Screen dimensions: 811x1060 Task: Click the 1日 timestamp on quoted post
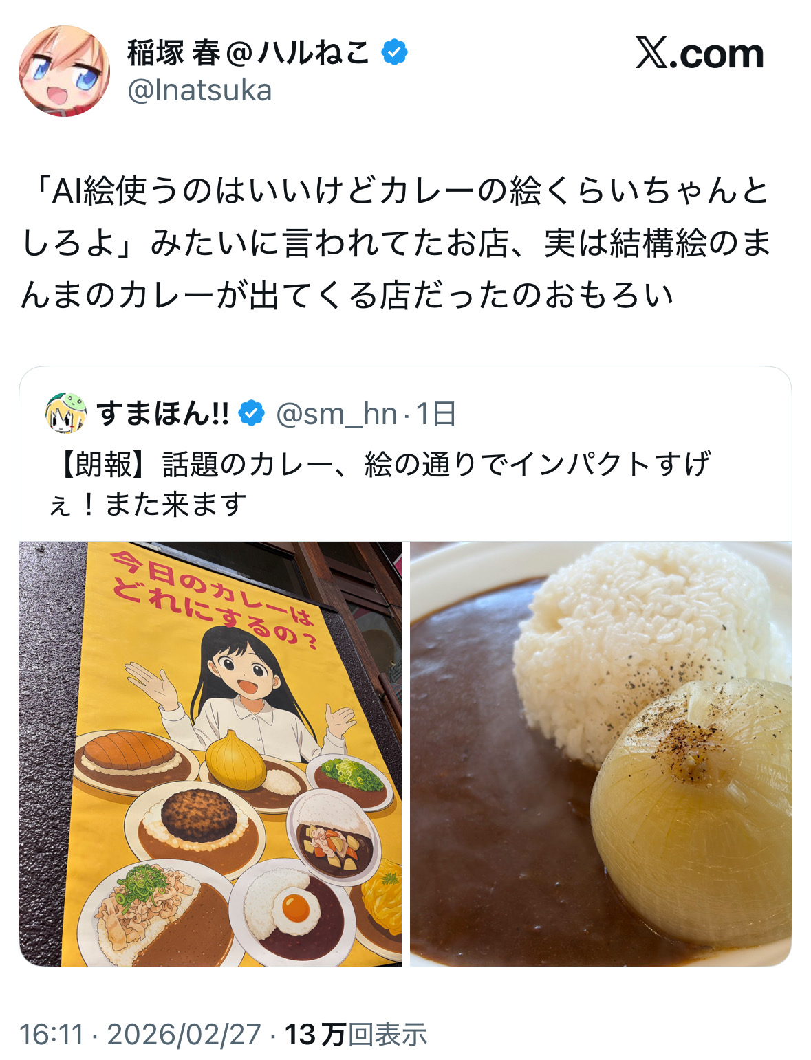[x=436, y=414]
